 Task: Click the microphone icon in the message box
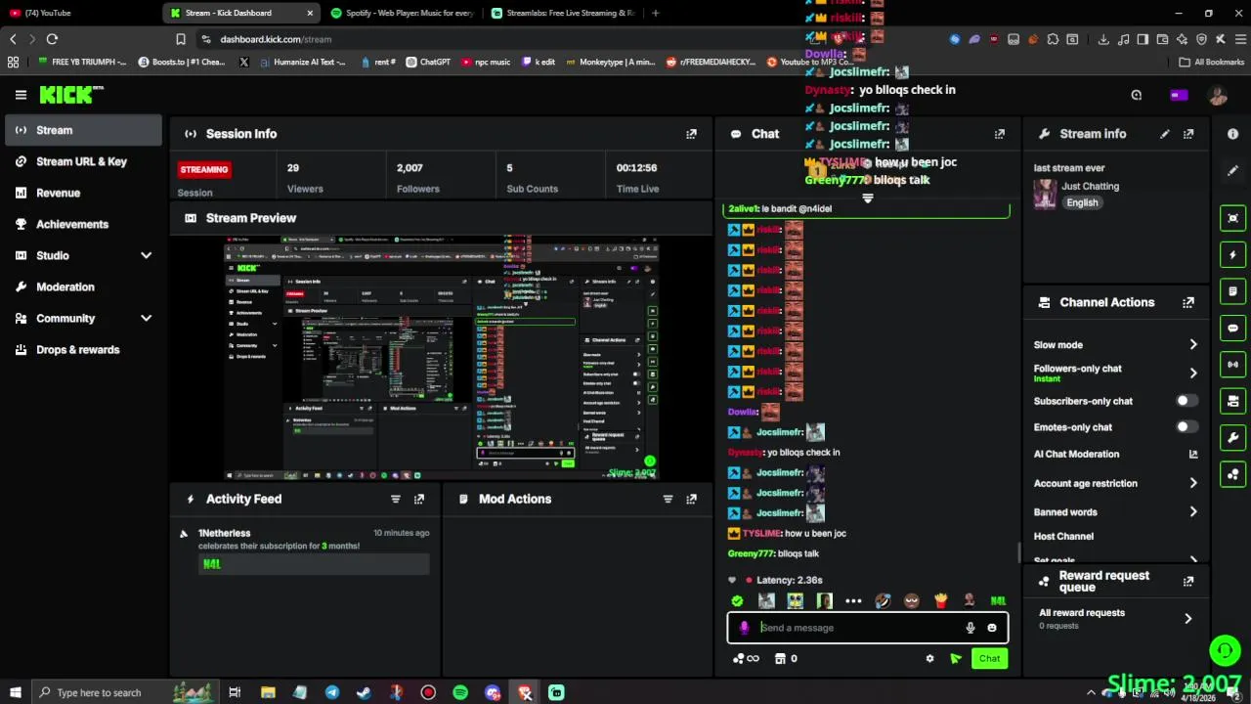tap(970, 628)
